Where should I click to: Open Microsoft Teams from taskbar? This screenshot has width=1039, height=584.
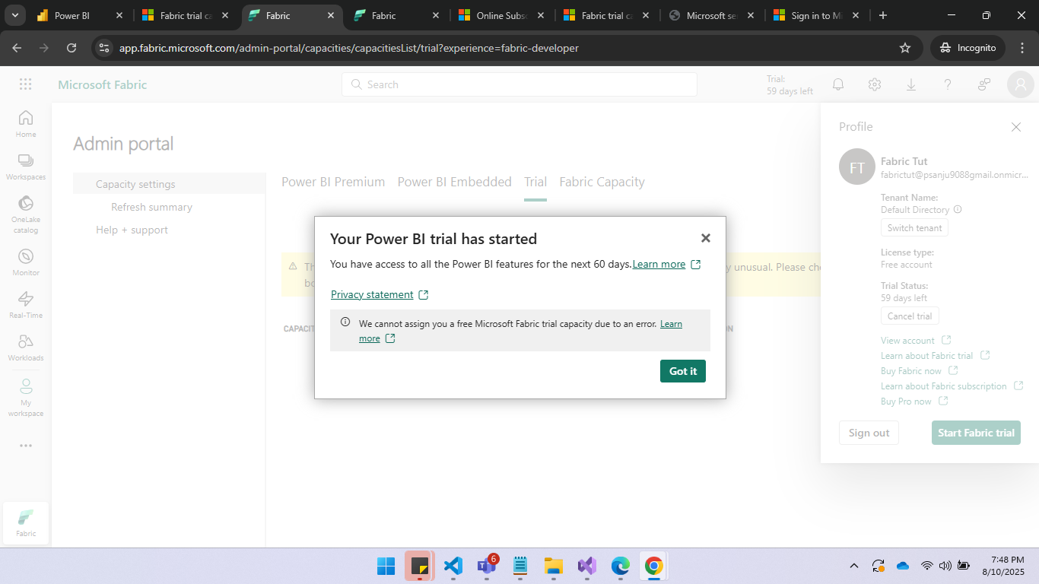coord(487,566)
